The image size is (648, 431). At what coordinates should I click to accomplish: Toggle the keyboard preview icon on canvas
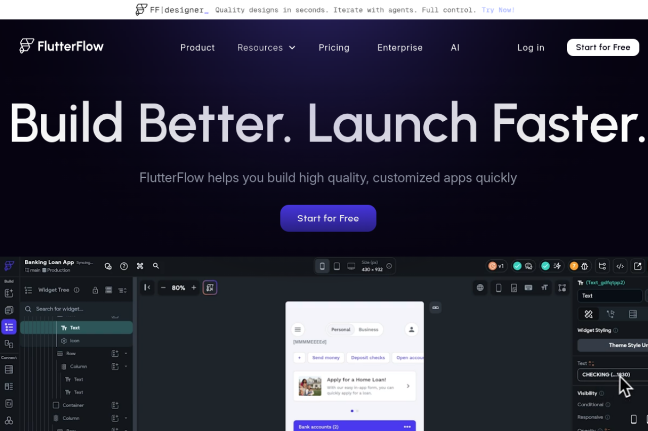pos(529,288)
